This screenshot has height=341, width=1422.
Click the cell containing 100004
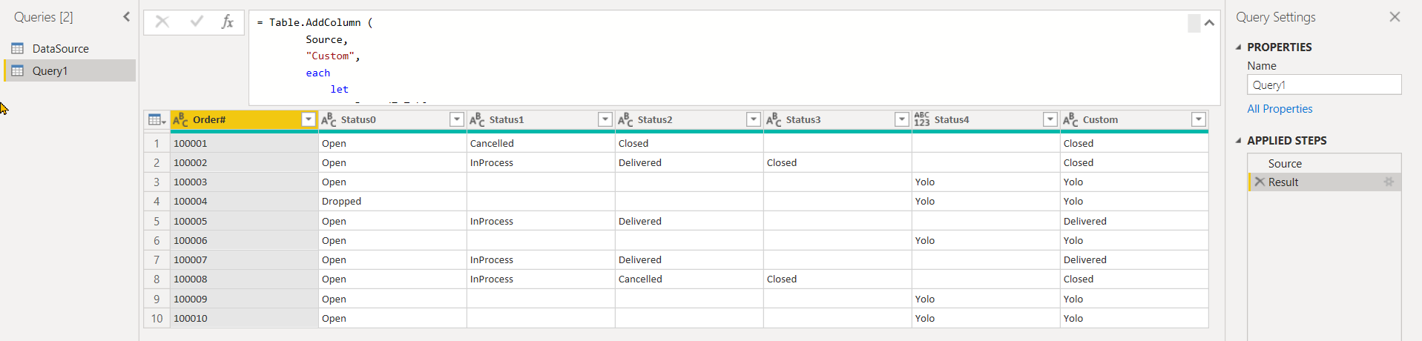pyautogui.click(x=244, y=202)
